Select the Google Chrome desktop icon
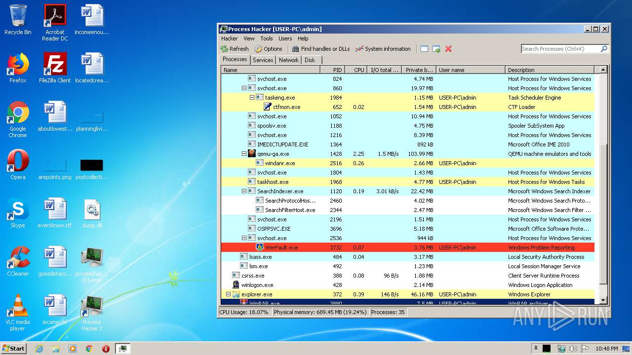The height and width of the screenshot is (355, 632). click(18, 120)
